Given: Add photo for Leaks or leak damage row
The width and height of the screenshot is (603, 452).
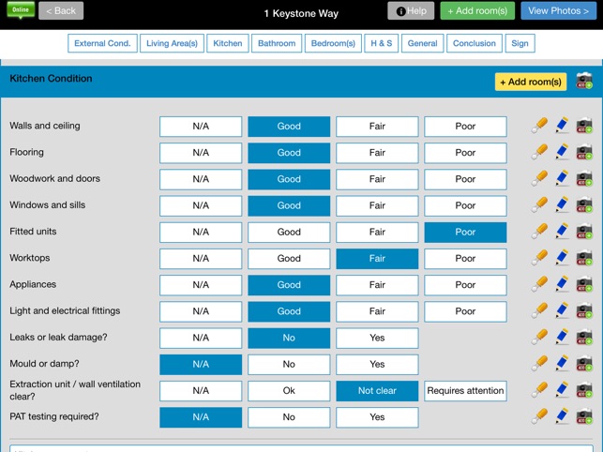Looking at the screenshot, I should tap(584, 338).
